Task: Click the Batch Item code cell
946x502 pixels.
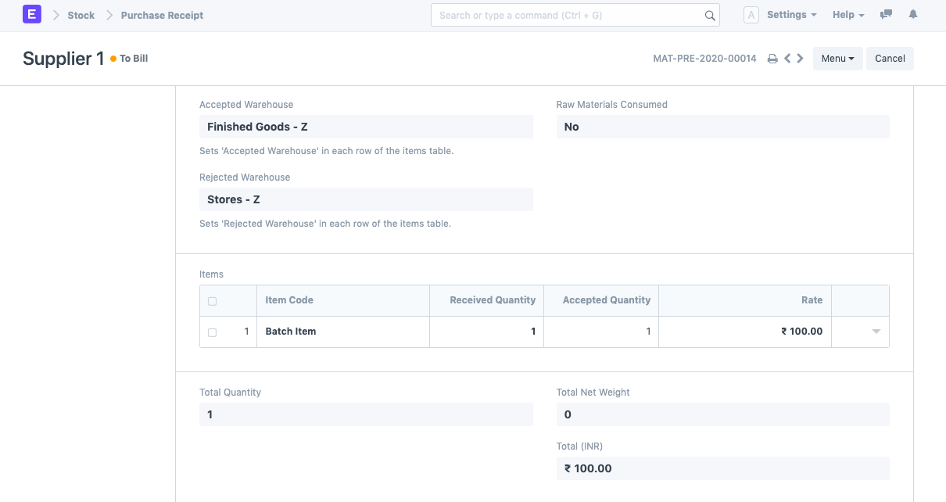Action: 342,332
